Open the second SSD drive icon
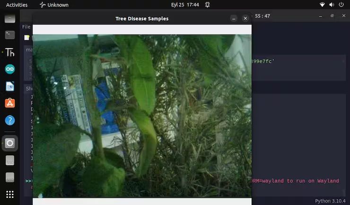350x205 pixels. coord(10,178)
